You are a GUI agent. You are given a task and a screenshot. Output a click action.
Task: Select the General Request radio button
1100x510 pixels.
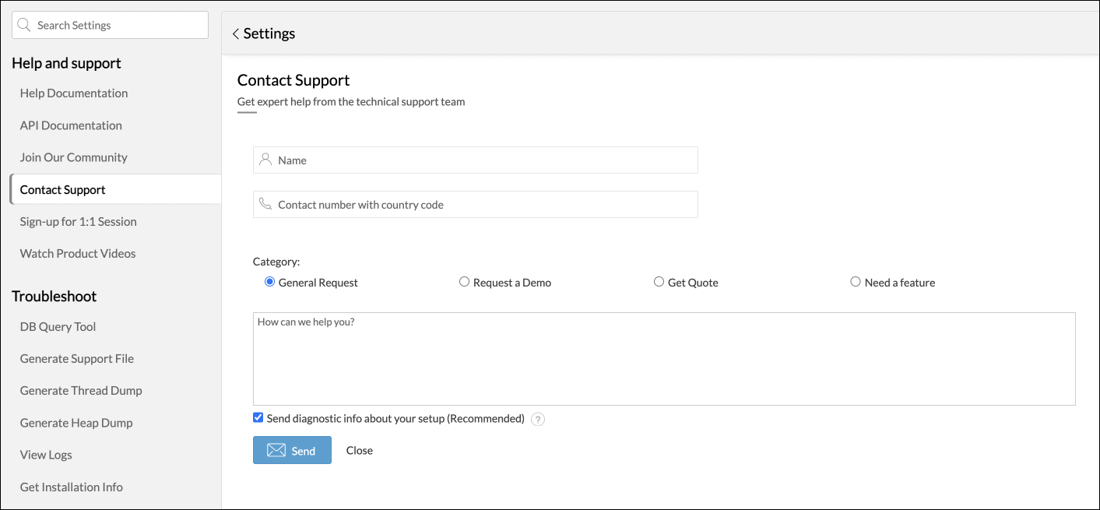click(x=270, y=282)
